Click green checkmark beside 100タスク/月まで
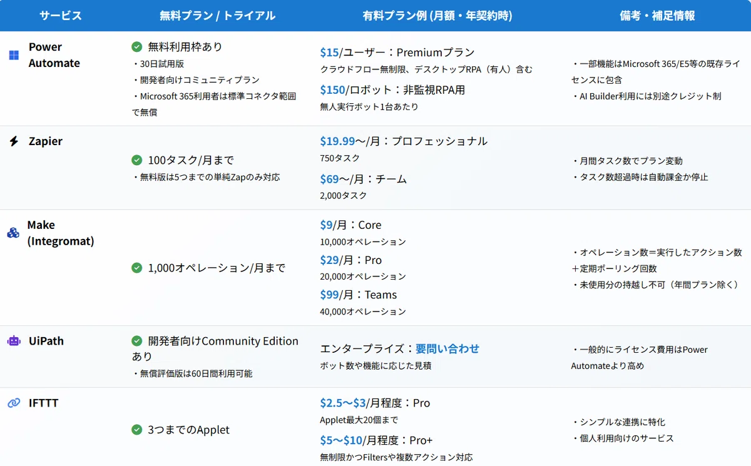The image size is (751, 466). tap(136, 160)
